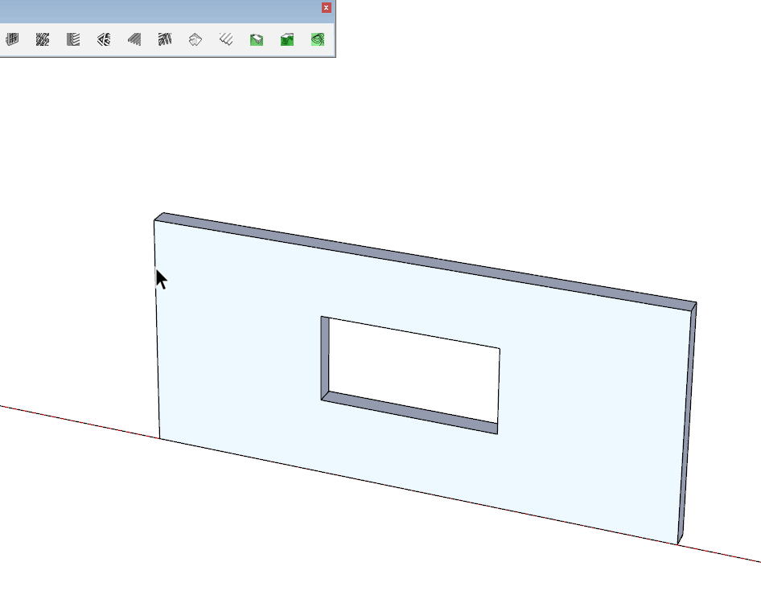Image resolution: width=761 pixels, height=603 pixels.
Task: Choose the horizontal louvres tool icon
Action: [73, 39]
